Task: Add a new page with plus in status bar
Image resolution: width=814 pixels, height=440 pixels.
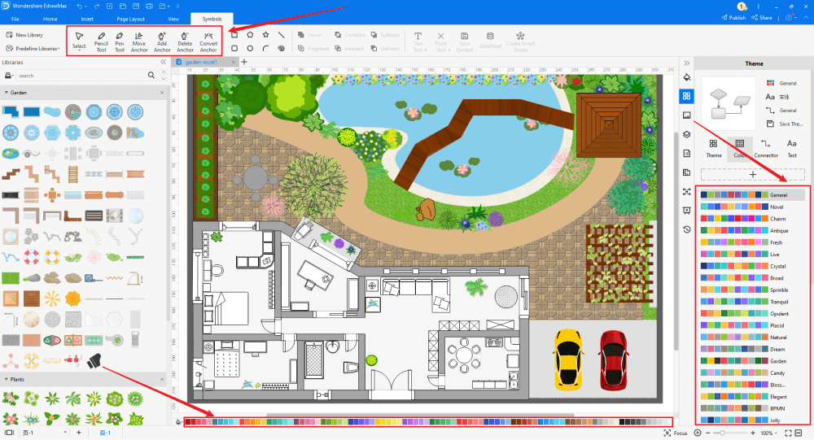Action: coord(79,432)
